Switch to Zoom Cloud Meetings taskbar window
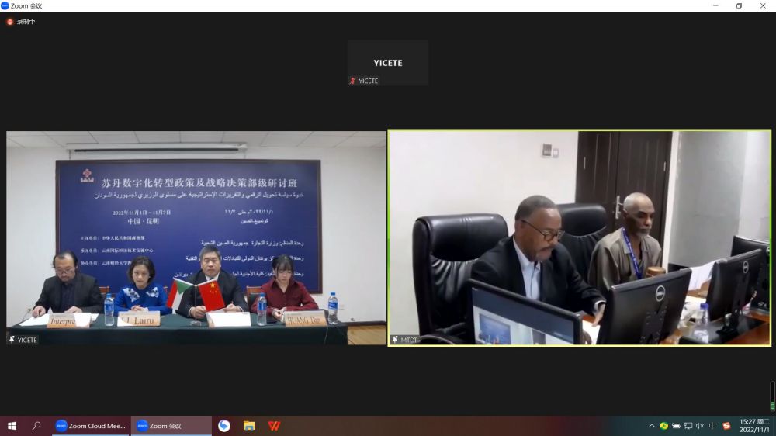The width and height of the screenshot is (776, 436). tap(90, 426)
